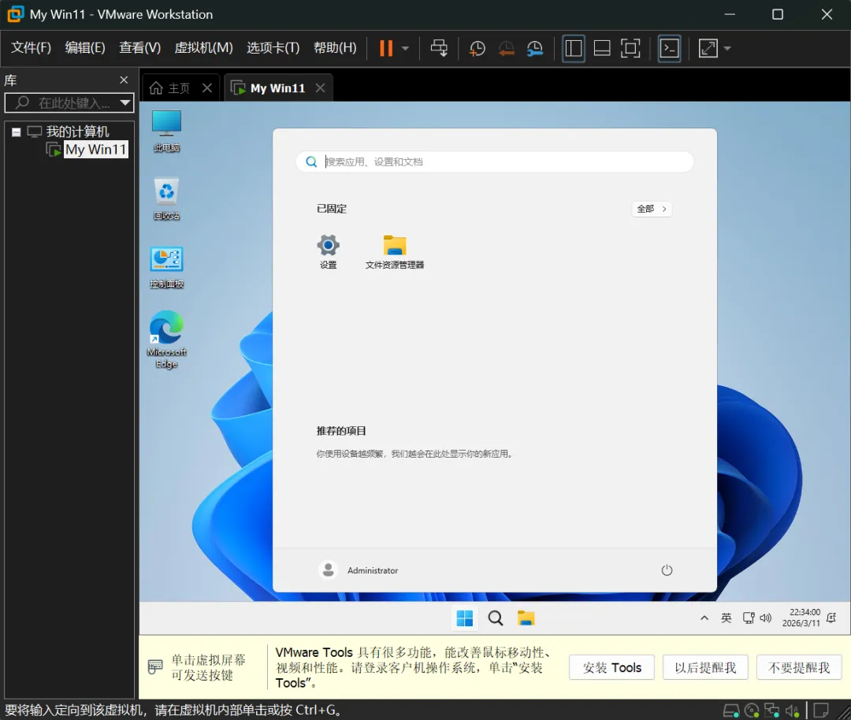Screen dimensions: 851x720
Task: Send Ctrl+Alt+Del to the virtual machine
Action: [439, 48]
